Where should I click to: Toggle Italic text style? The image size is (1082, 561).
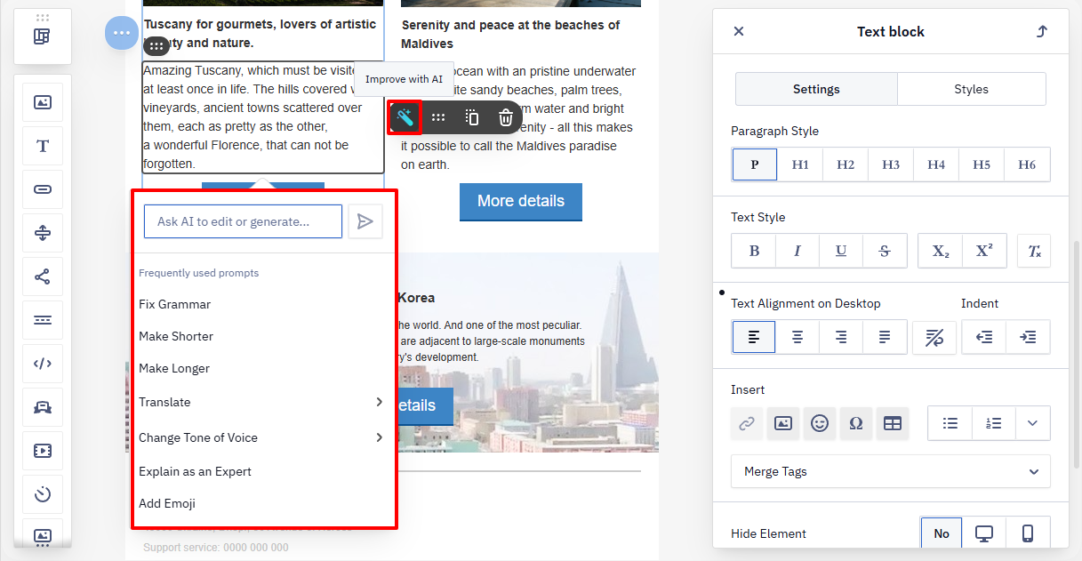click(797, 251)
